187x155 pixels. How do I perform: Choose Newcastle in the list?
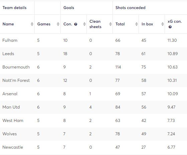point(13,147)
